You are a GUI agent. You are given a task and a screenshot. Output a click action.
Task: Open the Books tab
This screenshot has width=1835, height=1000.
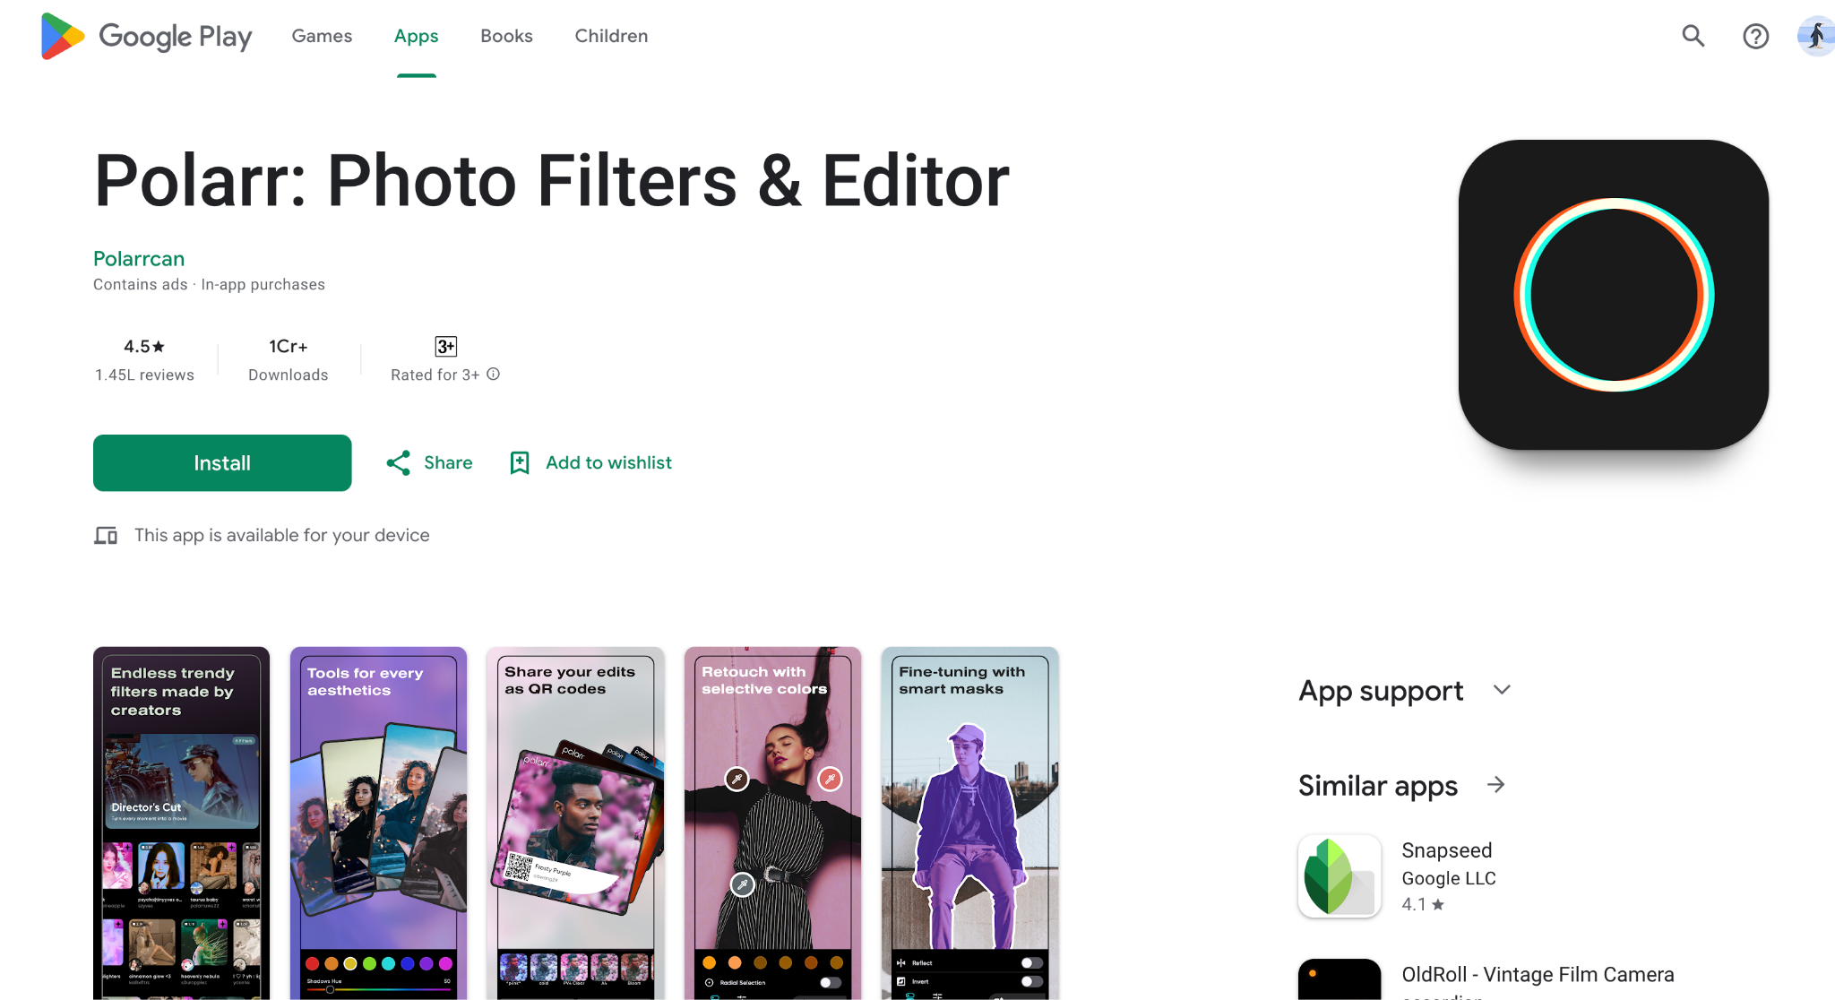506,36
